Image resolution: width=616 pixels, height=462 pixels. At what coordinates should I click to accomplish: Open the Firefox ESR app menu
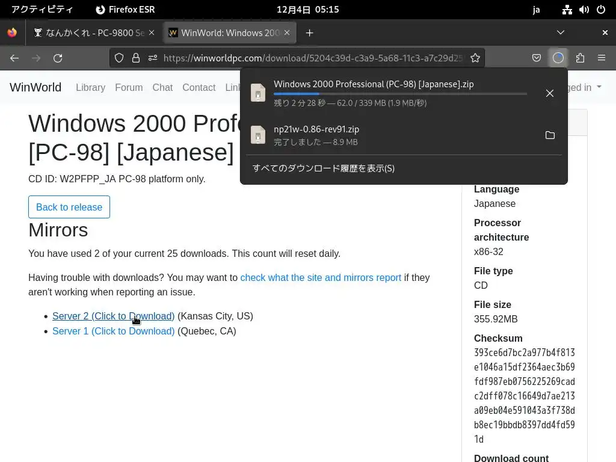(x=125, y=10)
